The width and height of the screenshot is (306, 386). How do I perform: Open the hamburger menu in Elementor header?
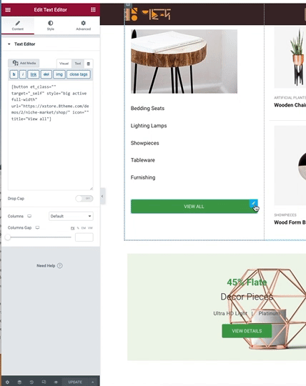(x=8, y=10)
